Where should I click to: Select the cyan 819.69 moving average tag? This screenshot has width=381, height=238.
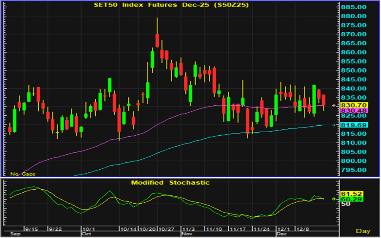pos(354,125)
